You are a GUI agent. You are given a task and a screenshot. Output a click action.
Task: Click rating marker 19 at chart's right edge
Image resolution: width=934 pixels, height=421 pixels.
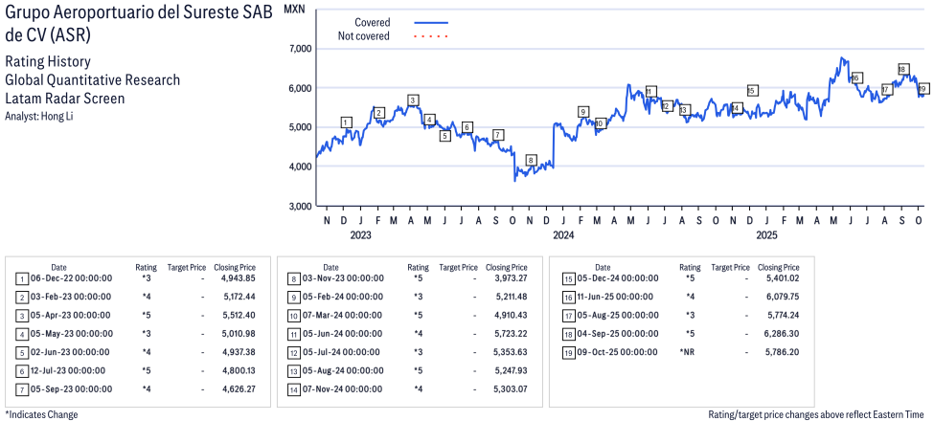(x=923, y=89)
